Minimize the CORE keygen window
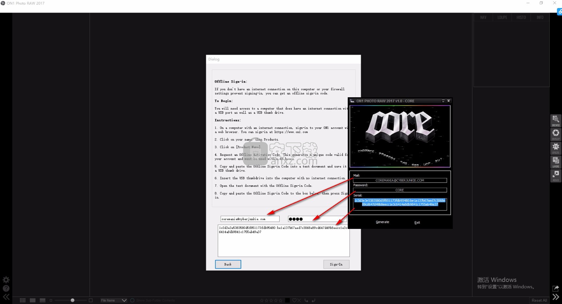The height and width of the screenshot is (304, 562). pyautogui.click(x=443, y=101)
